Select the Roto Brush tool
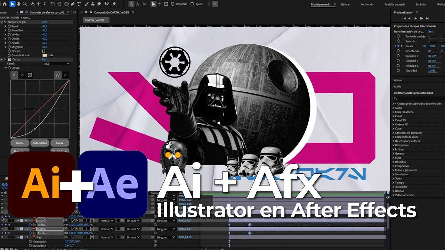The height and width of the screenshot is (250, 445). [x=106, y=4]
